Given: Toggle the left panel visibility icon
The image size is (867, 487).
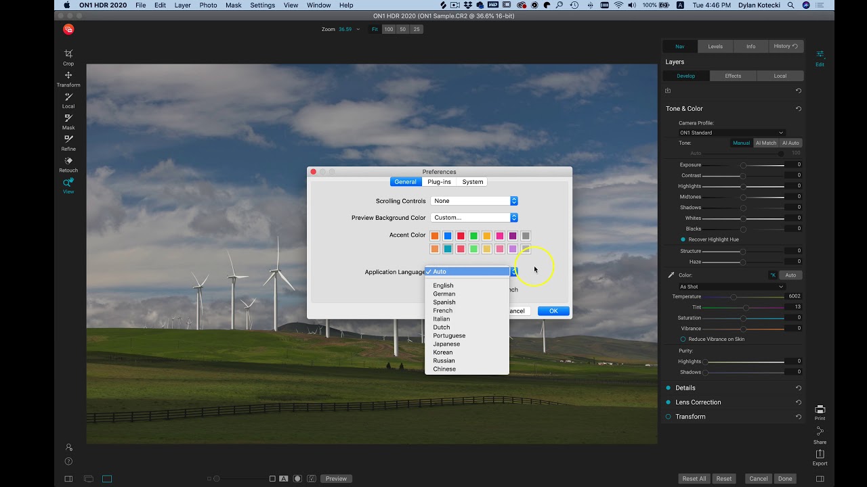Looking at the screenshot, I should coord(68,479).
